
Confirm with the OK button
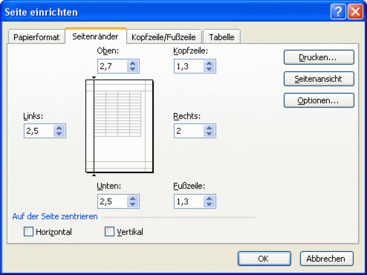coord(264,259)
